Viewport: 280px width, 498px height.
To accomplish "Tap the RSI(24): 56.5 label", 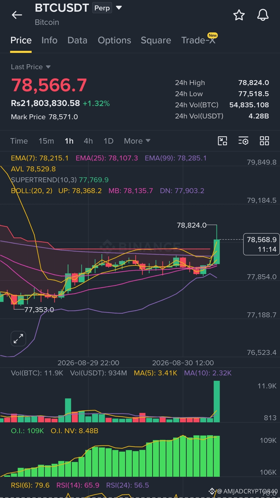I will tap(128, 485).
